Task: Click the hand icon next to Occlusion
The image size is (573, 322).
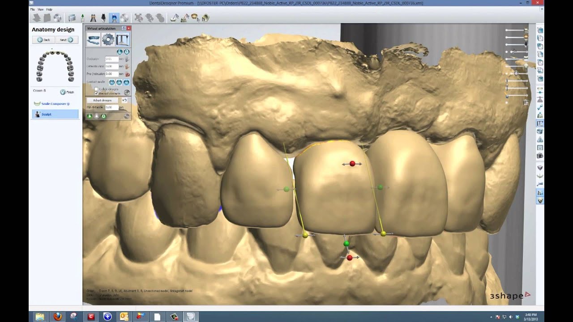Action: (127, 59)
